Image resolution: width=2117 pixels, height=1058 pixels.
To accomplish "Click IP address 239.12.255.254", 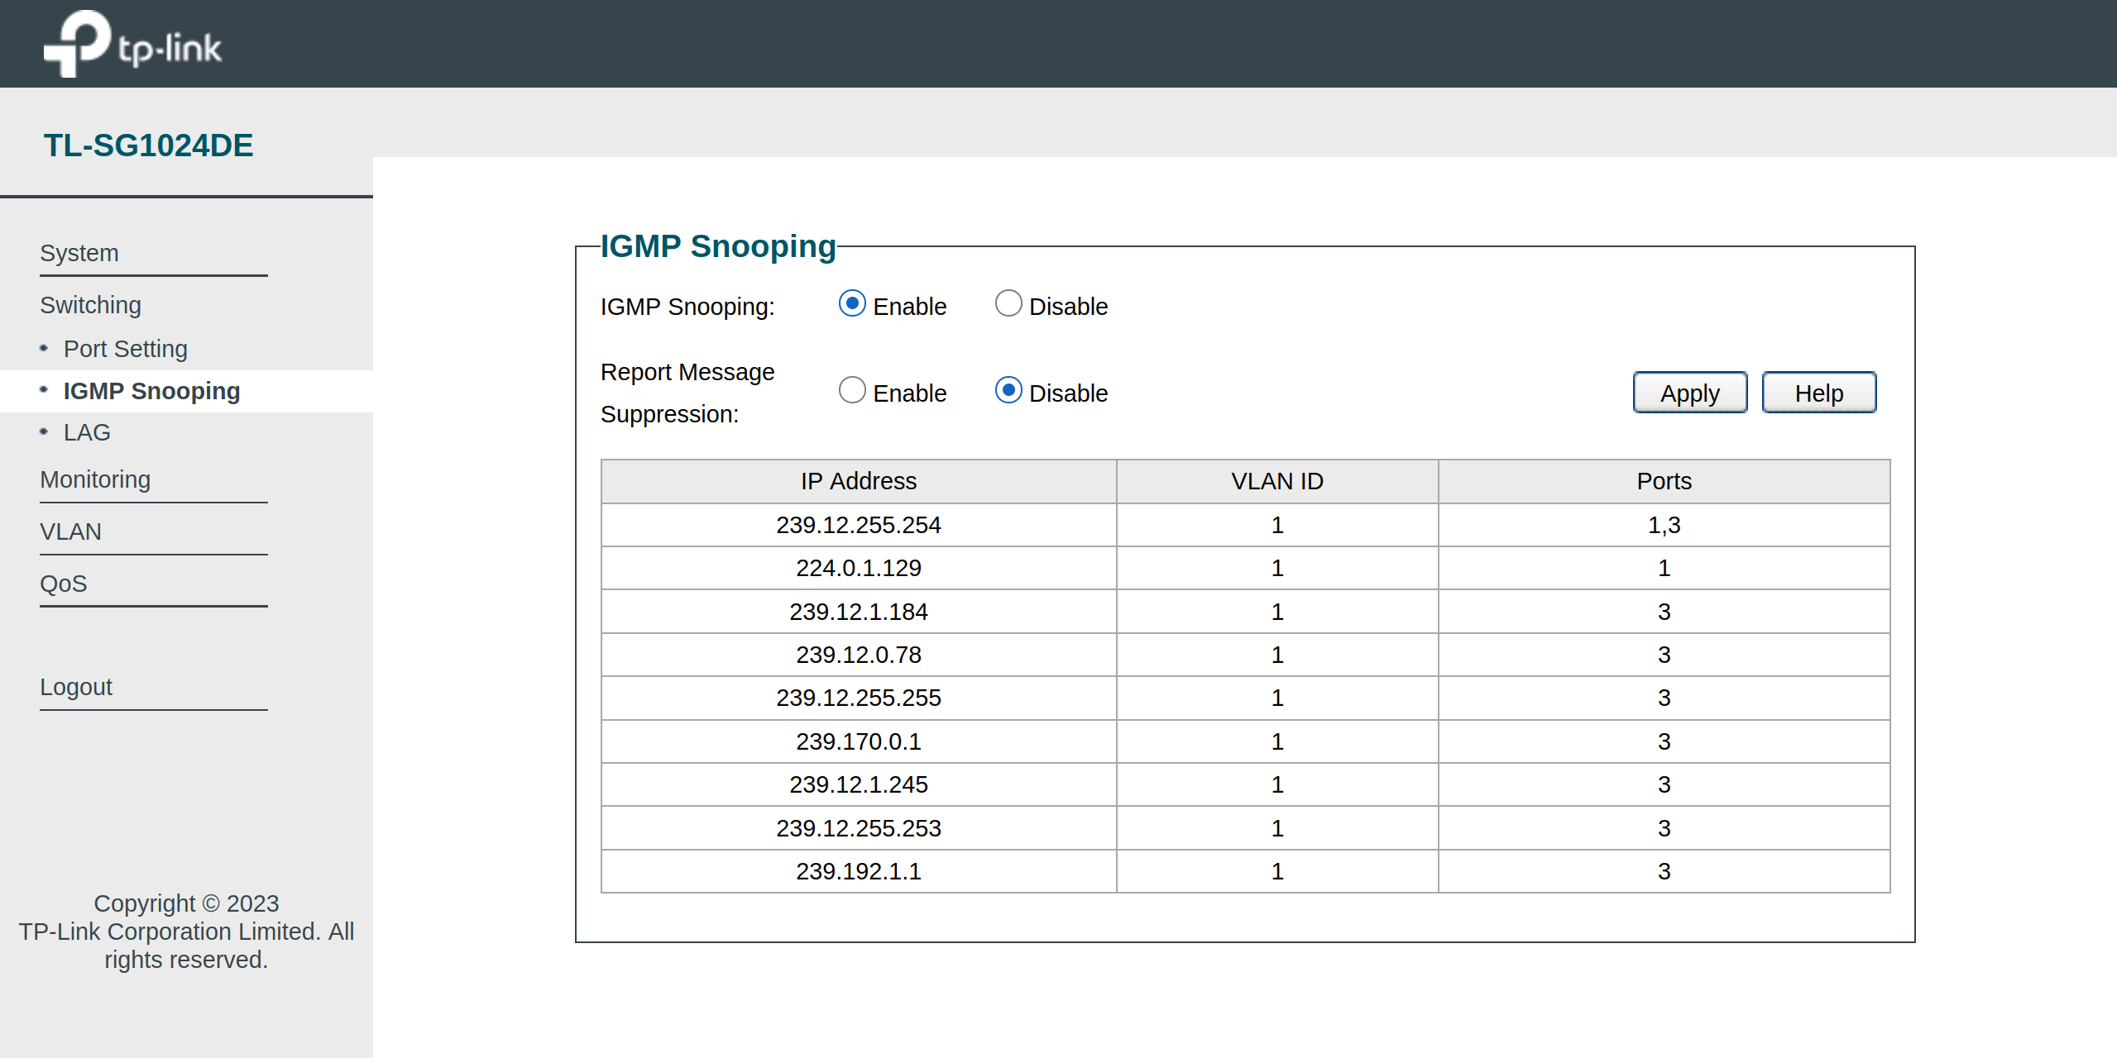I will 859,525.
